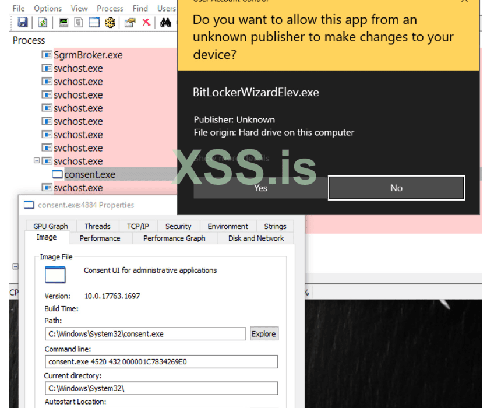This screenshot has height=408, width=487.
Task: Click Show more details in UAC dialog
Action: pyautogui.click(x=231, y=158)
